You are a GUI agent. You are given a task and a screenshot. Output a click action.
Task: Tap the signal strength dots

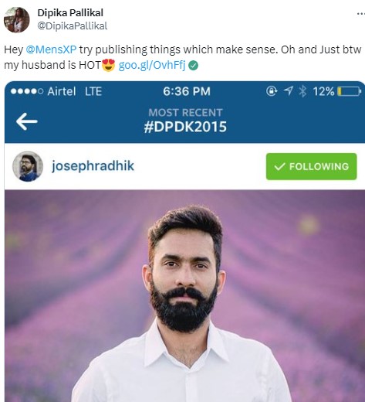[x=27, y=91]
